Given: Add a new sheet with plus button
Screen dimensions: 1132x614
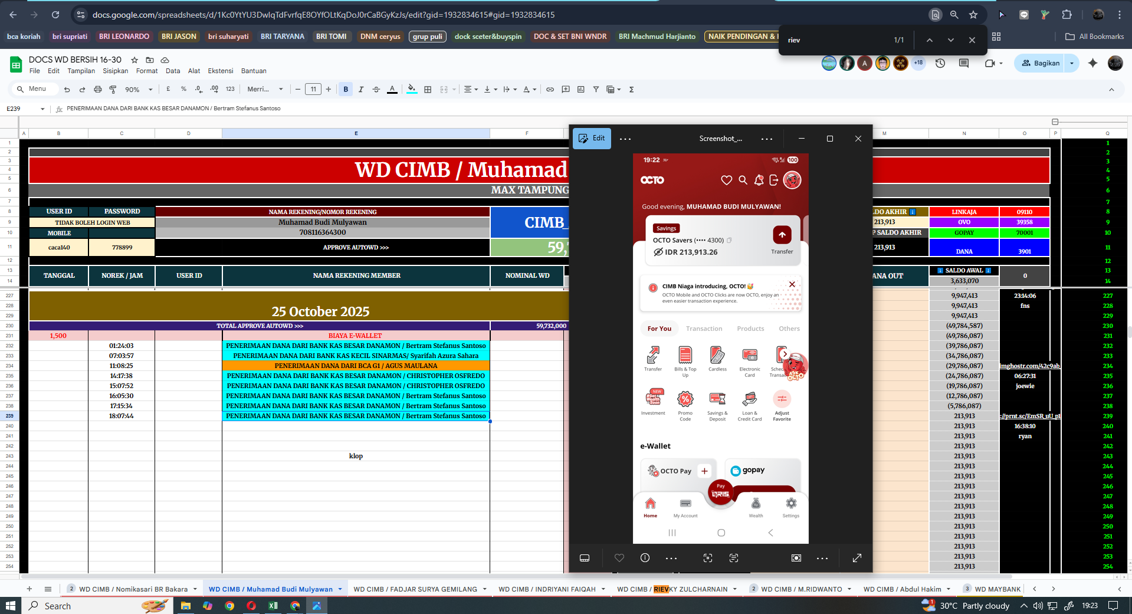Looking at the screenshot, I should [x=29, y=589].
